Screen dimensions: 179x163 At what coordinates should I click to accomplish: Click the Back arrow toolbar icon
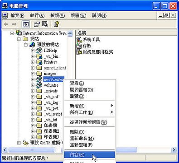(6, 24)
